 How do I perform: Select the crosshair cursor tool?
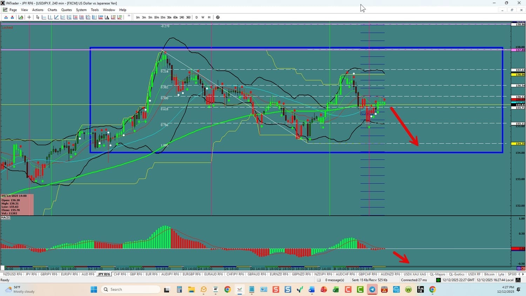tap(29, 17)
